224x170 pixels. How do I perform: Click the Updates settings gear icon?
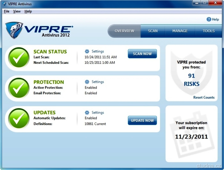pyautogui.click(x=87, y=113)
